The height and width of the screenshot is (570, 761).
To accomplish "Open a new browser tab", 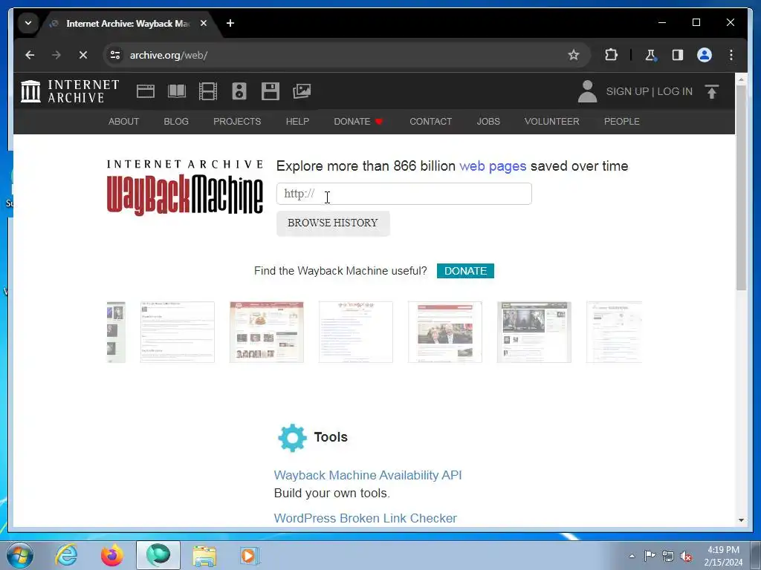I will [230, 23].
